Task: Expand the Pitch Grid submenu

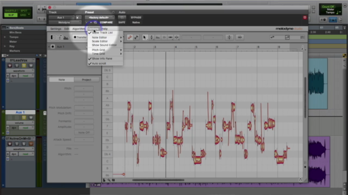Action: click(x=105, y=50)
